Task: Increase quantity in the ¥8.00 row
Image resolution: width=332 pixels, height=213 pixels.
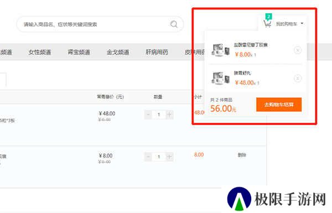Action: [x=169, y=157]
